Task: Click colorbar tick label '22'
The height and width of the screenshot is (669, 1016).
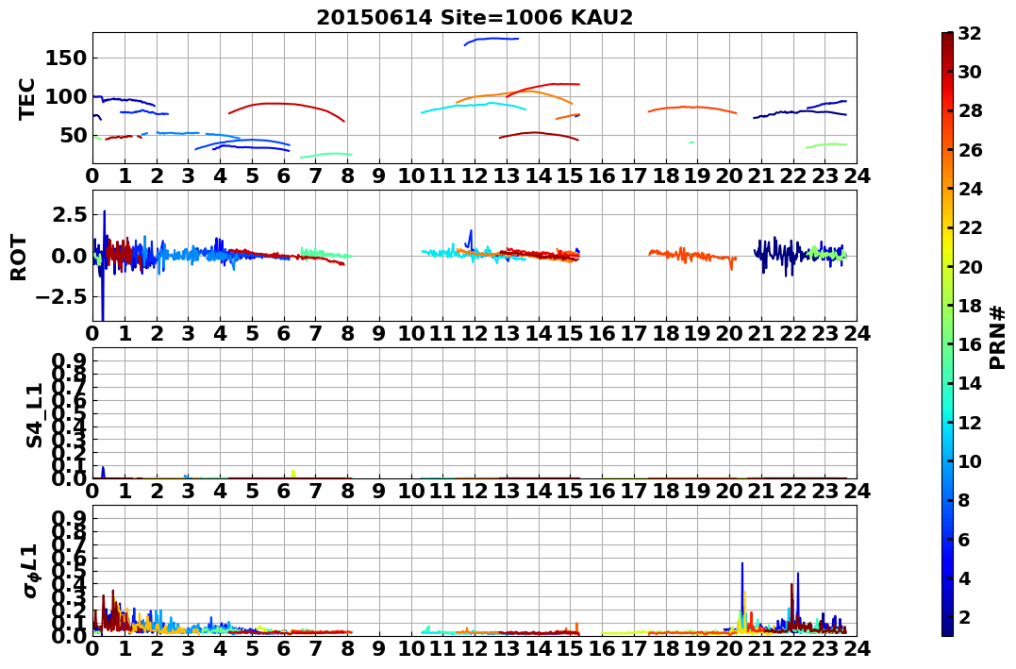Action: [970, 227]
